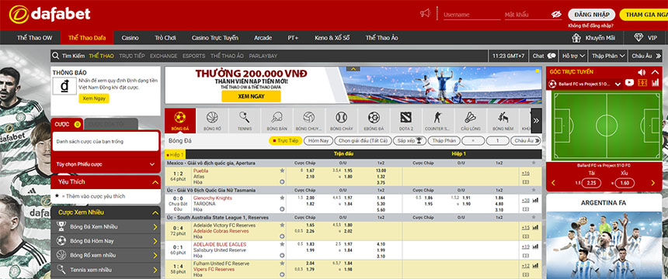Select the Bóng Ném handball icon
The height and width of the screenshot is (279, 668).
[x=503, y=120]
